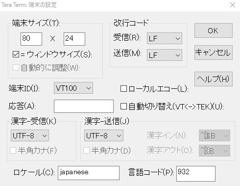
Task: Open the 漢字-送信 UTF-8 dropdown
Action: click(x=104, y=135)
